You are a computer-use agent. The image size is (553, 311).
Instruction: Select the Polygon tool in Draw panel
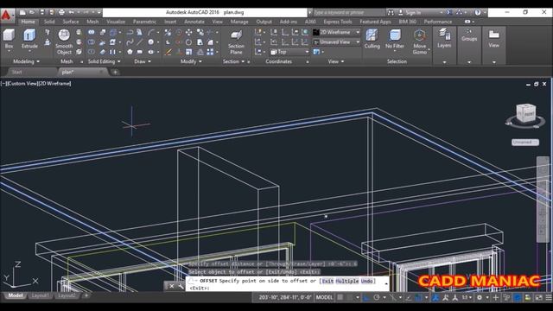tap(130, 52)
